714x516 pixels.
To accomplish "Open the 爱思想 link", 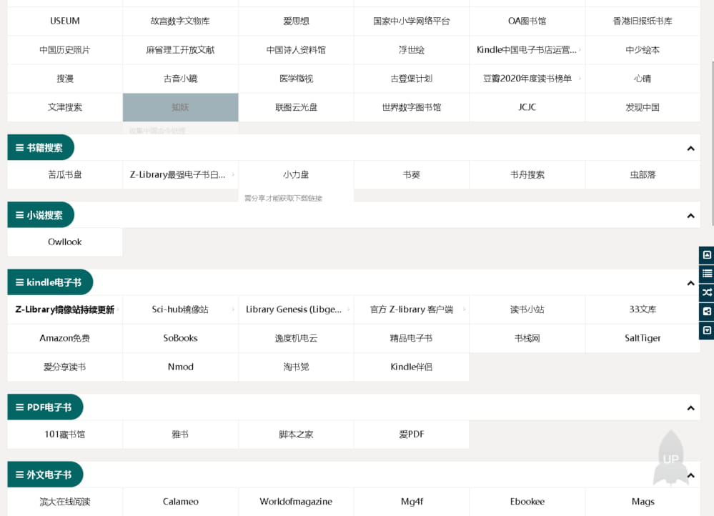I will pyautogui.click(x=296, y=21).
